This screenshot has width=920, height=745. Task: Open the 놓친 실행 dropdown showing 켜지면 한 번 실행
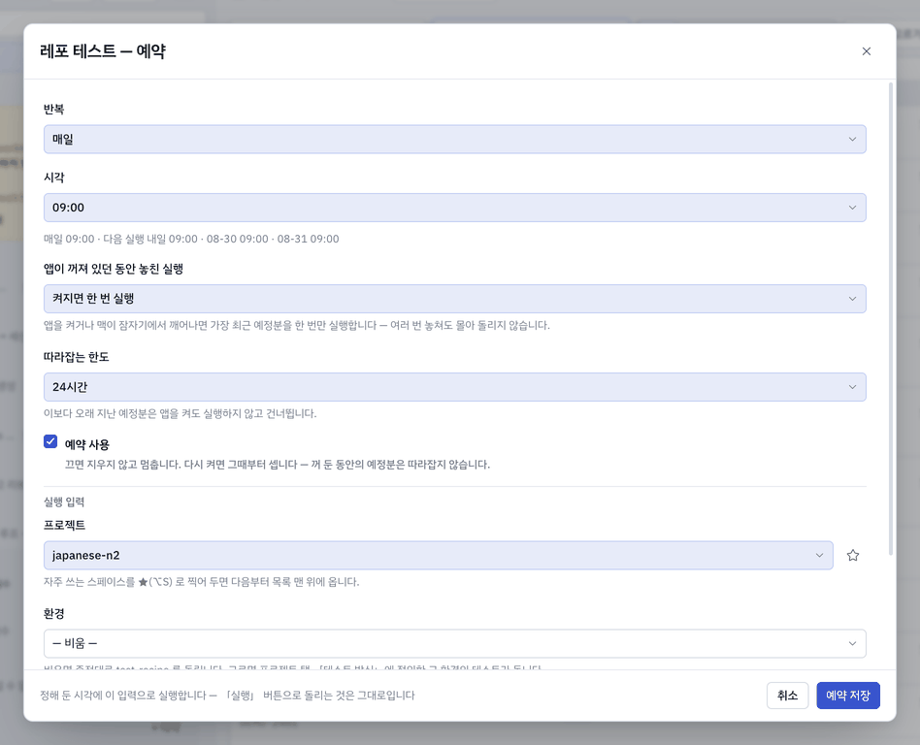tap(455, 299)
